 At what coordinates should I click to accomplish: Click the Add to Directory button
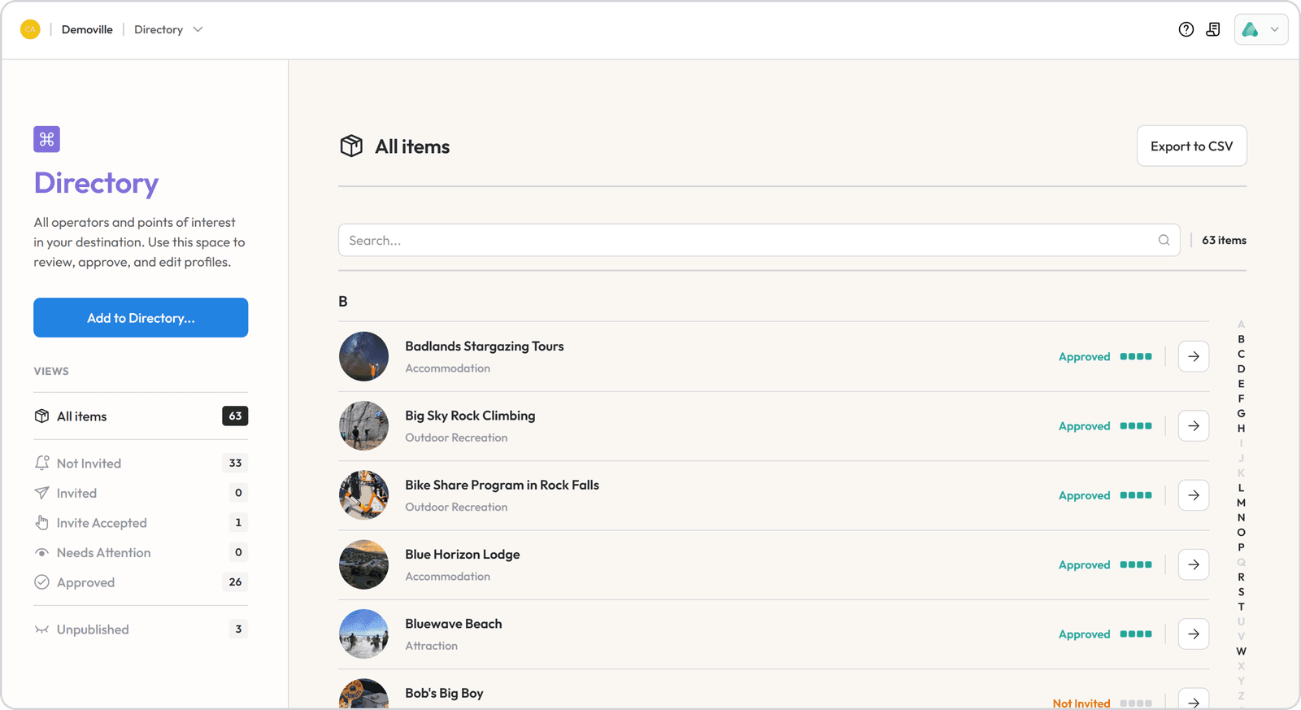coord(141,317)
